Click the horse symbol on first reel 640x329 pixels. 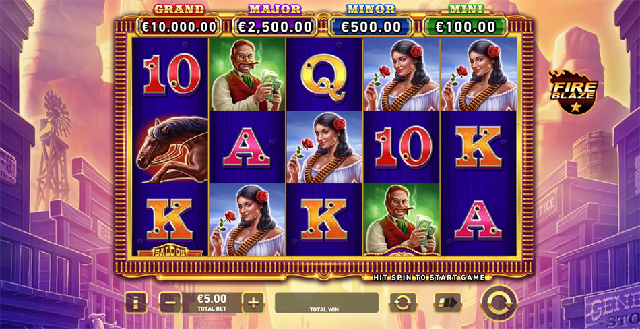click(172, 148)
